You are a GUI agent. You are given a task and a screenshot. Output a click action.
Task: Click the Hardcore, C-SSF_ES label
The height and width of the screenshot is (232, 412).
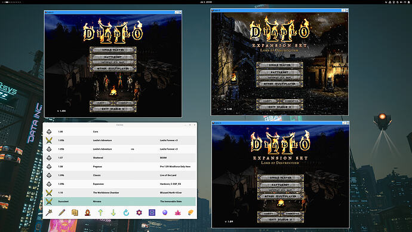coord(170,184)
